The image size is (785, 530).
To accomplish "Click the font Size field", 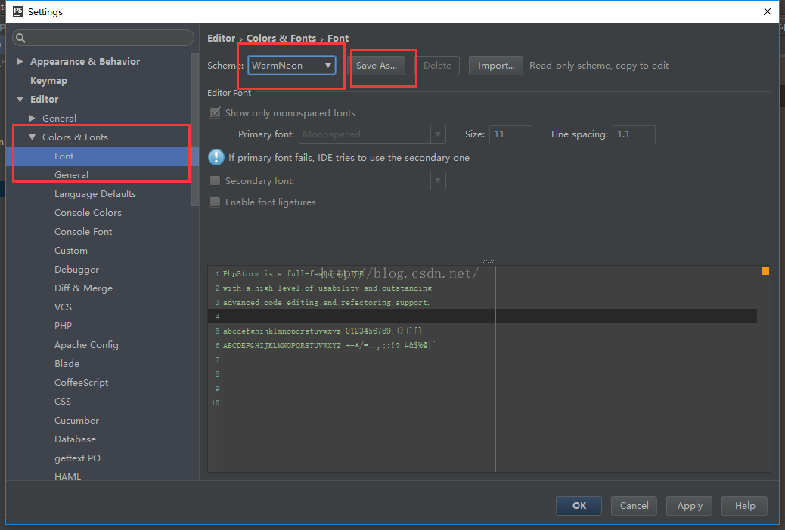I will coord(510,134).
